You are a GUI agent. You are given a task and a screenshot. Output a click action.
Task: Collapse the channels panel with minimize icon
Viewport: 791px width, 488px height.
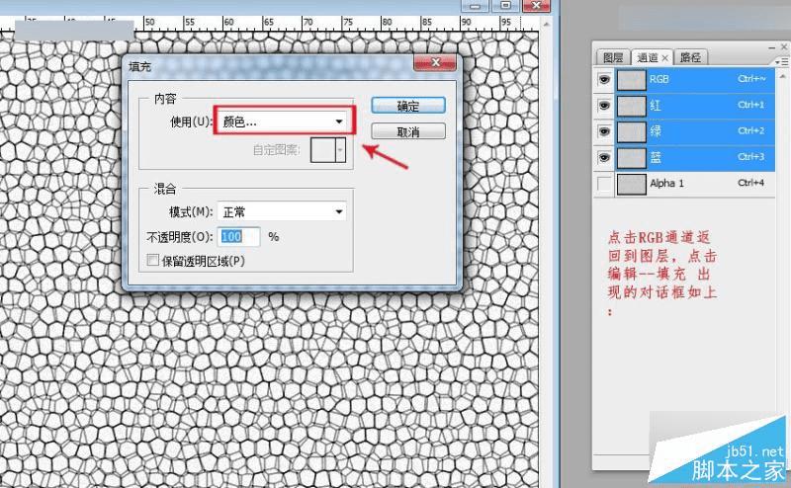coord(772,47)
